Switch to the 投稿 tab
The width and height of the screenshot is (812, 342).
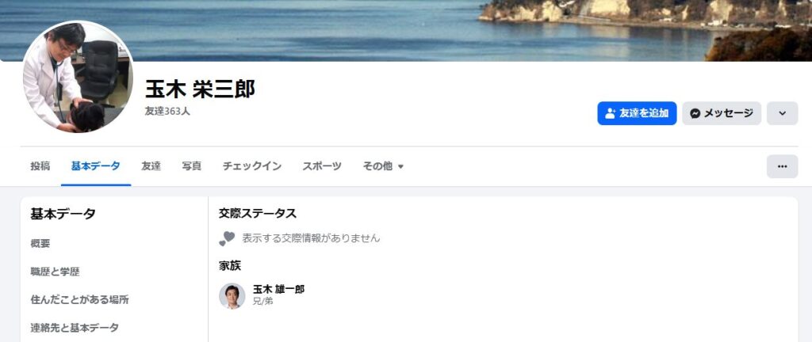click(40, 166)
